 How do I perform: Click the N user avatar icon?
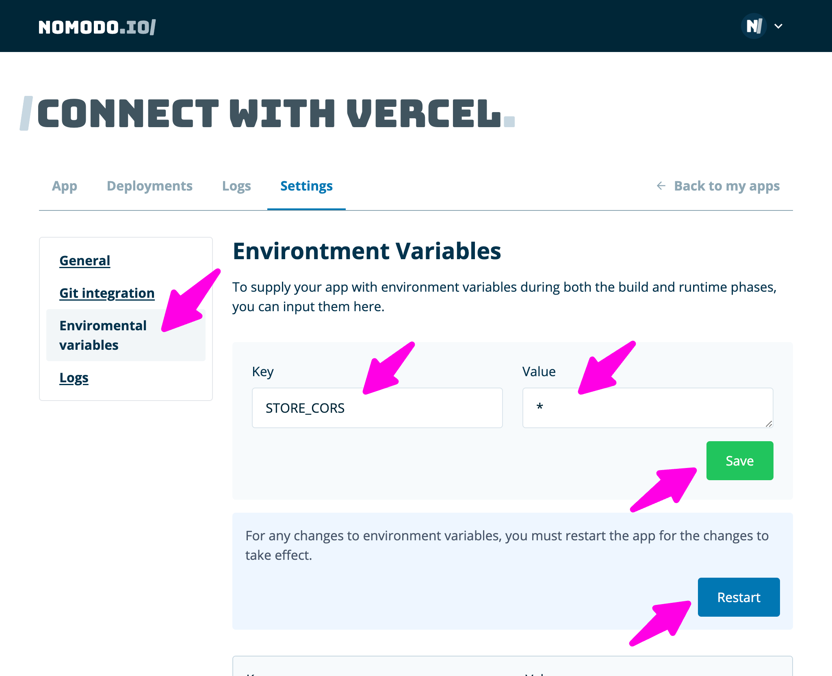[x=754, y=26]
